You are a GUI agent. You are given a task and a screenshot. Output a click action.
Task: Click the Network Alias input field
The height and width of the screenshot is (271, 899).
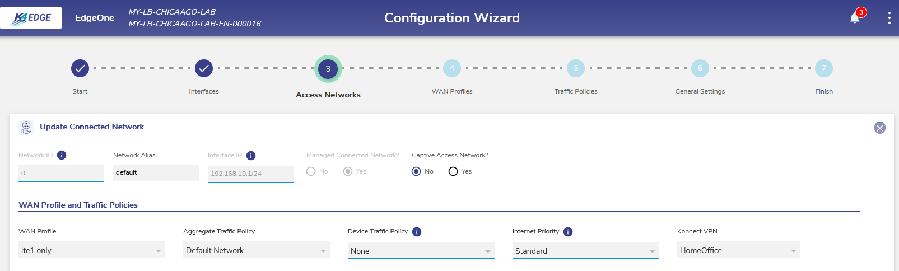(156, 172)
